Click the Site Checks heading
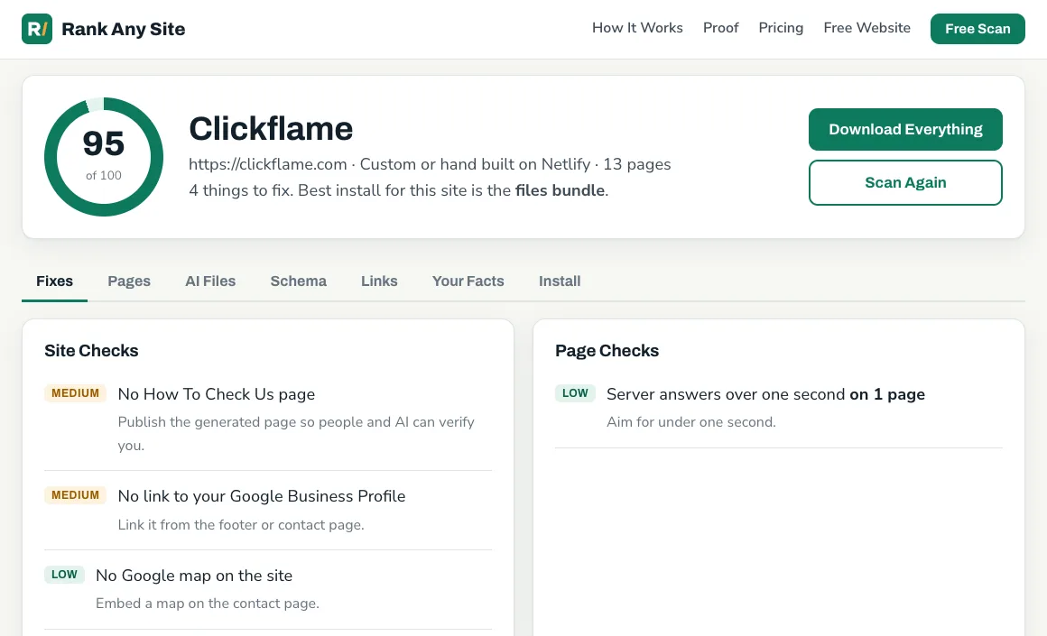1047x636 pixels. click(91, 350)
